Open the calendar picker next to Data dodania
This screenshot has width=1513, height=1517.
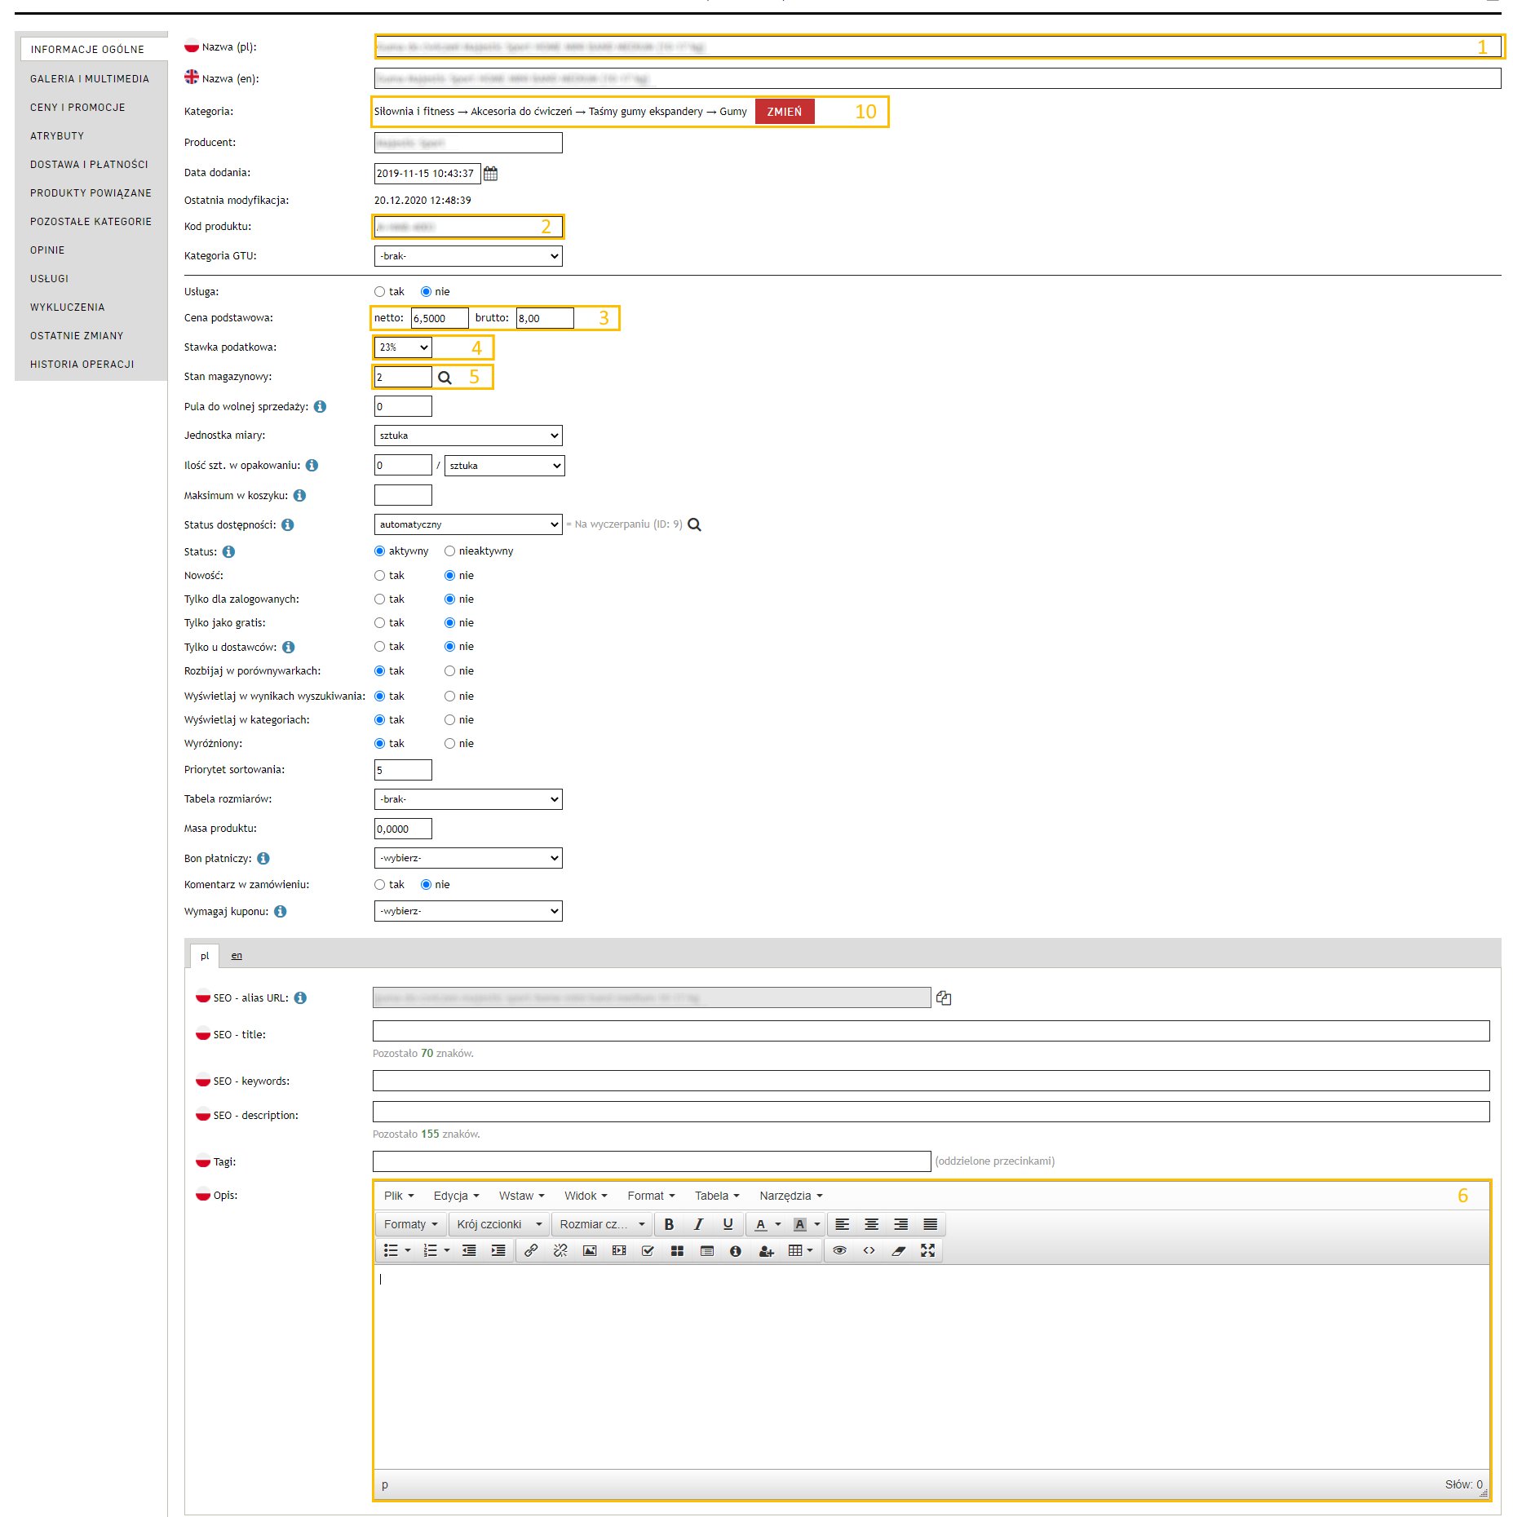click(490, 174)
